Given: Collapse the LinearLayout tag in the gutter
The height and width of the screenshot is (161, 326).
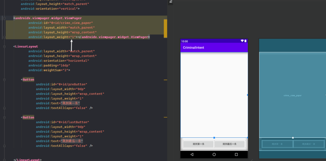Looking at the screenshot, I should pyautogui.click(x=4, y=47).
